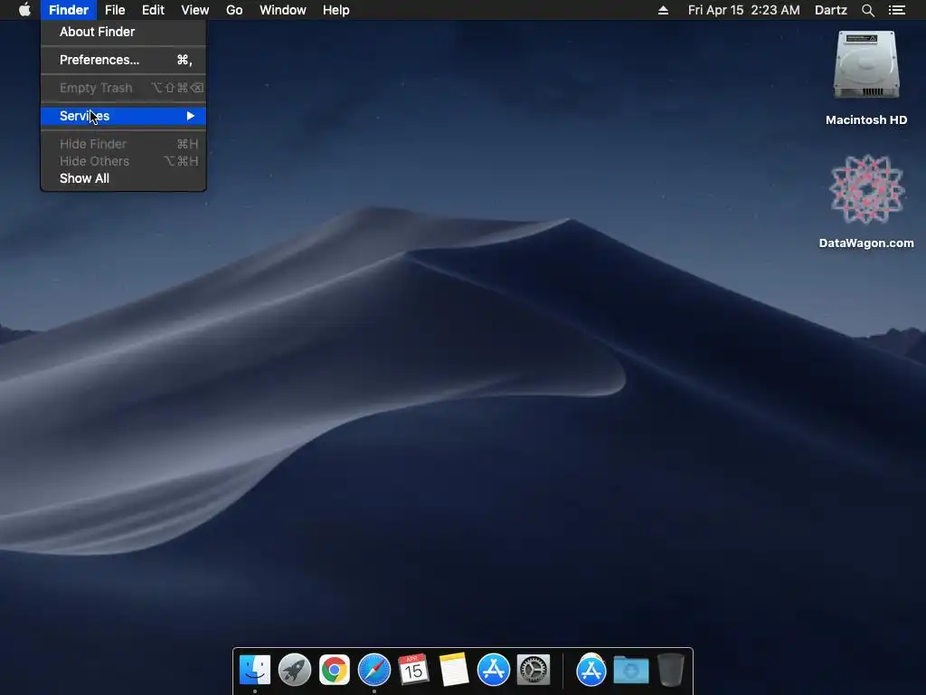Expand the Services submenu
Image resolution: width=926 pixels, height=695 pixels.
tap(123, 116)
